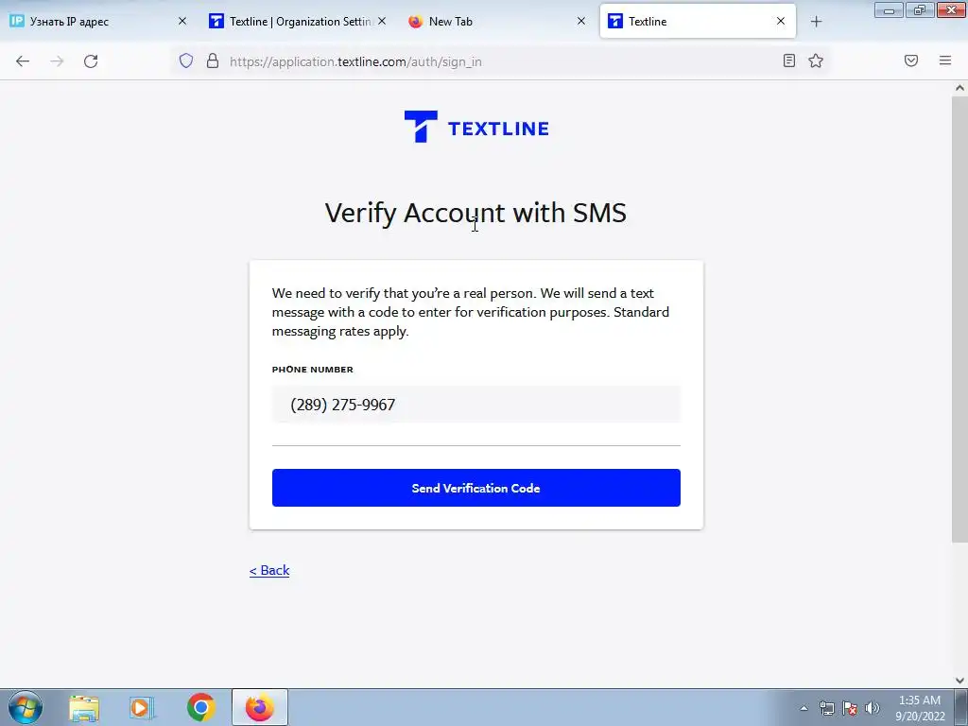The image size is (968, 726).
Task: Click into the Phone Number field
Action: [476, 405]
